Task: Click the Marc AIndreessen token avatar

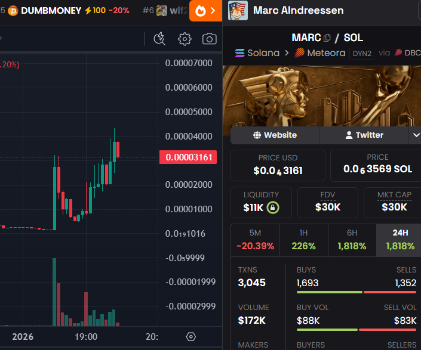Action: (x=238, y=11)
